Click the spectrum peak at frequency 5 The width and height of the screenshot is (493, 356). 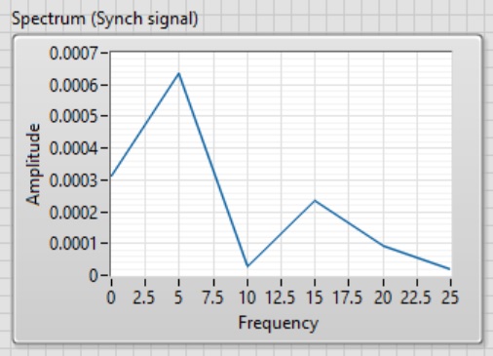point(178,73)
